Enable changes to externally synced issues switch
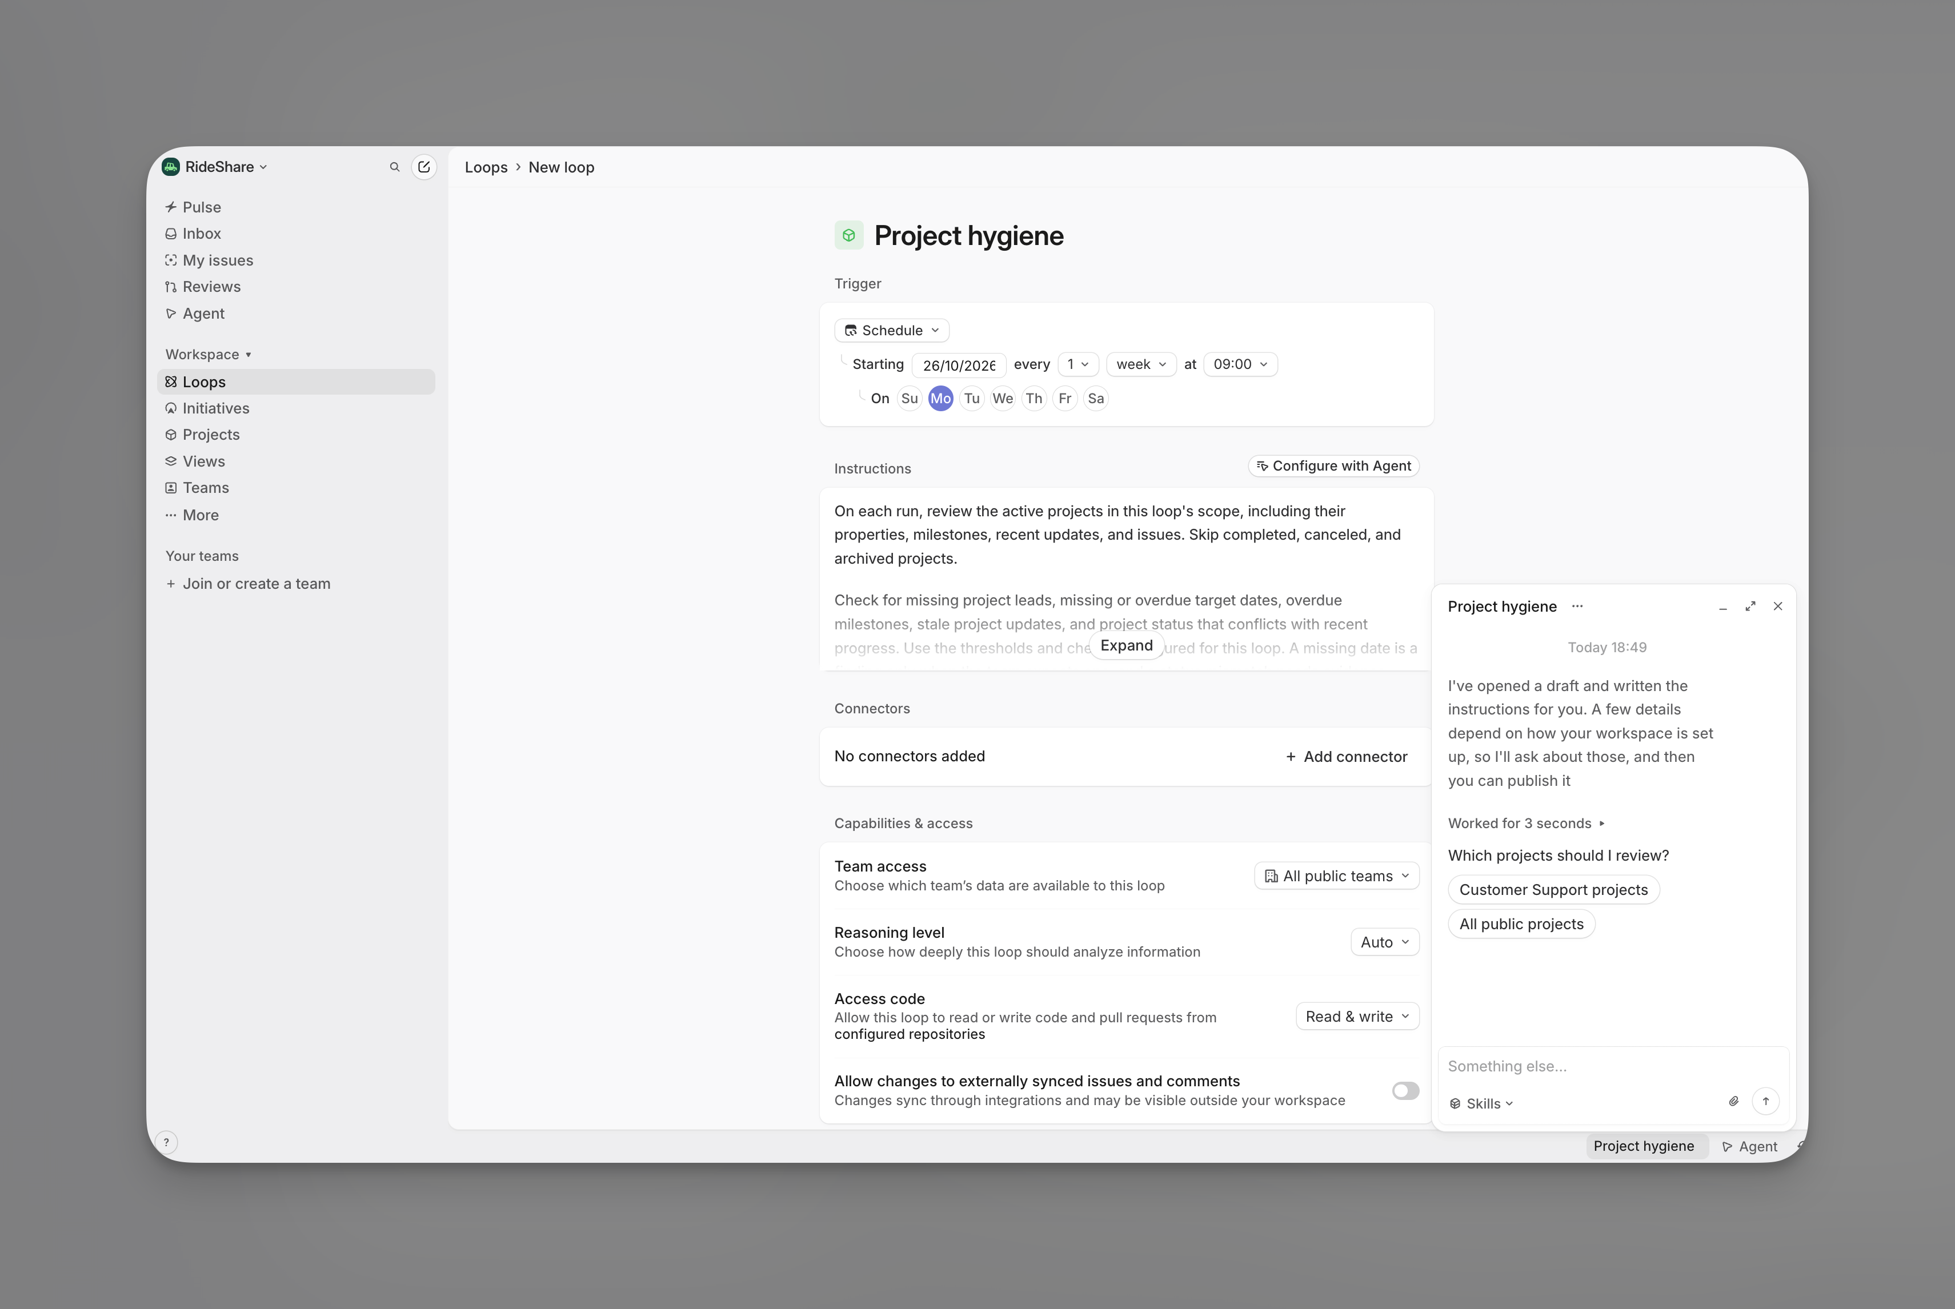This screenshot has width=1955, height=1309. click(x=1405, y=1090)
